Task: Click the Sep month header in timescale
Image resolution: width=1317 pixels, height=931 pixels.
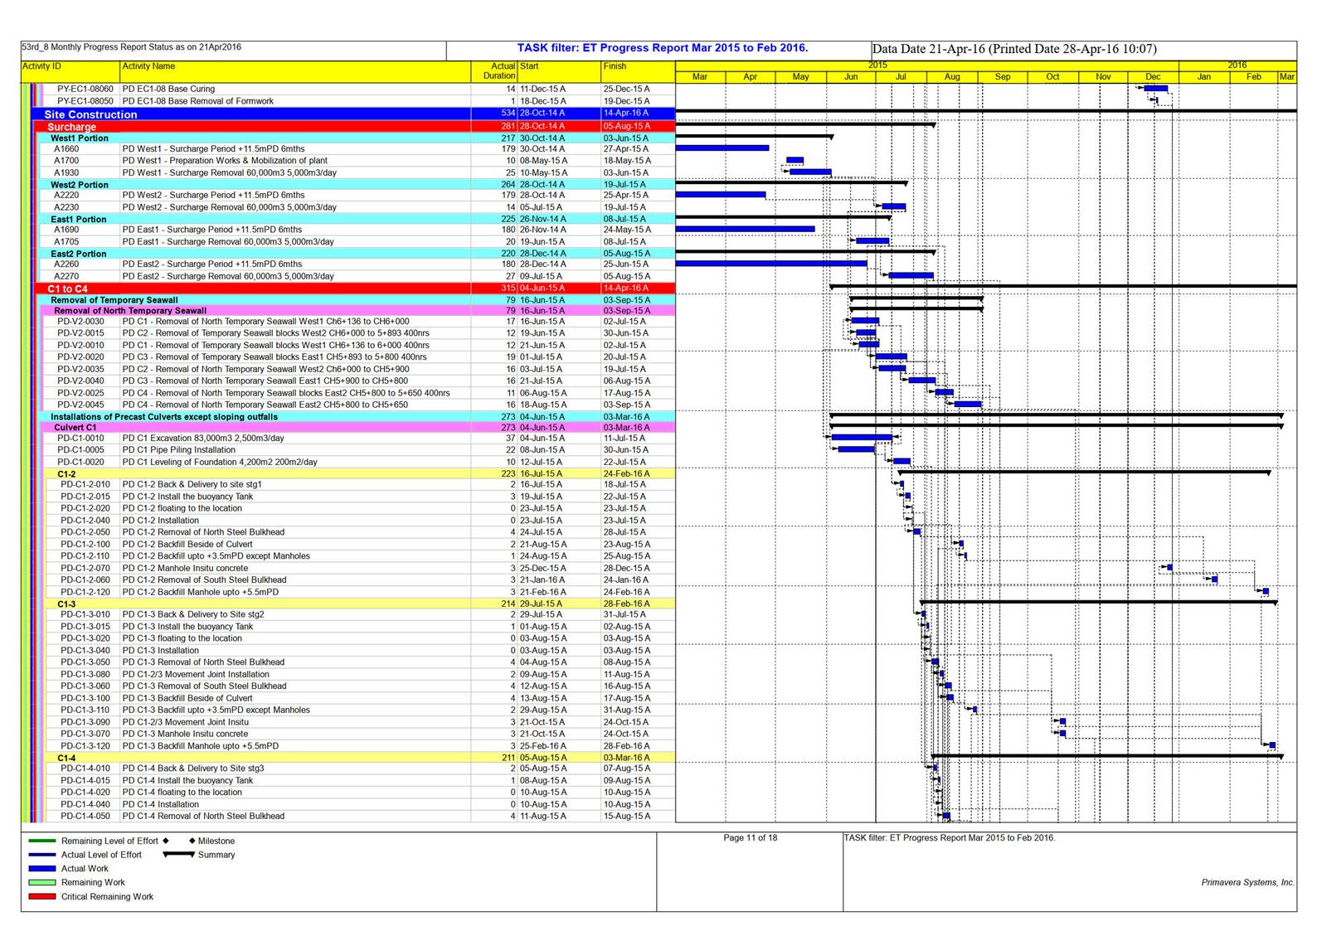Action: [x=1003, y=77]
